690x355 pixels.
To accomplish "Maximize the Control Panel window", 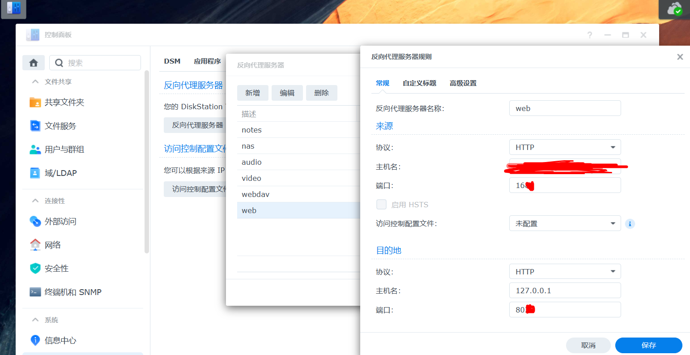I will (x=626, y=35).
